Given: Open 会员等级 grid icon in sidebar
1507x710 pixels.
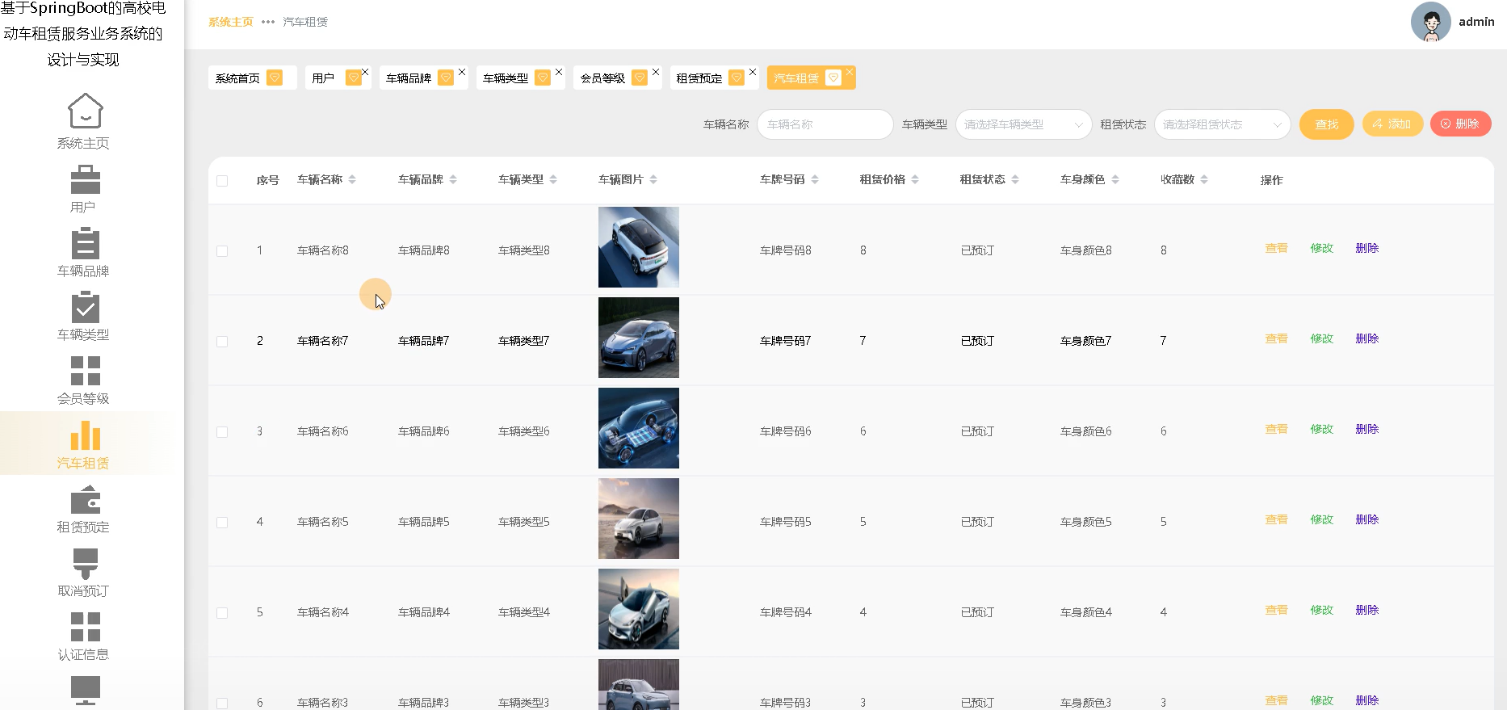Looking at the screenshot, I should pyautogui.click(x=85, y=371).
